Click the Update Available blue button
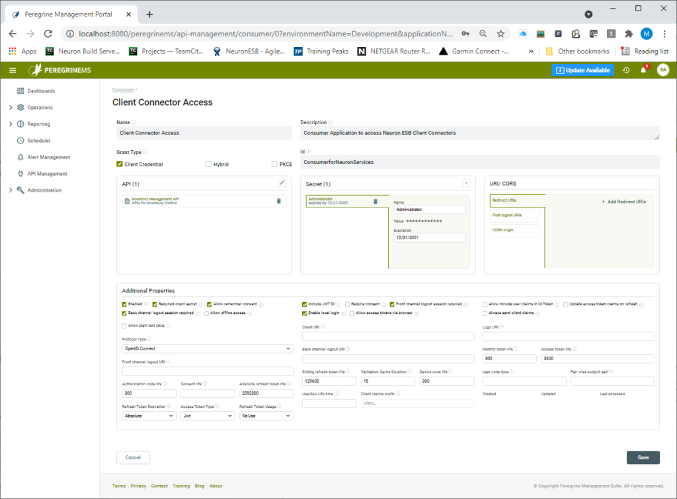The height and width of the screenshot is (499, 677). tap(582, 69)
